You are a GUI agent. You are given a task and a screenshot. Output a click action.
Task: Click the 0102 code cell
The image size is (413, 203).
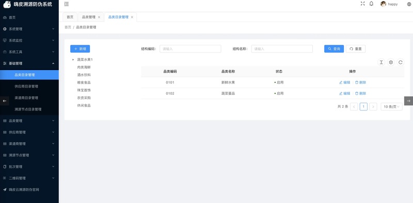pyautogui.click(x=170, y=93)
